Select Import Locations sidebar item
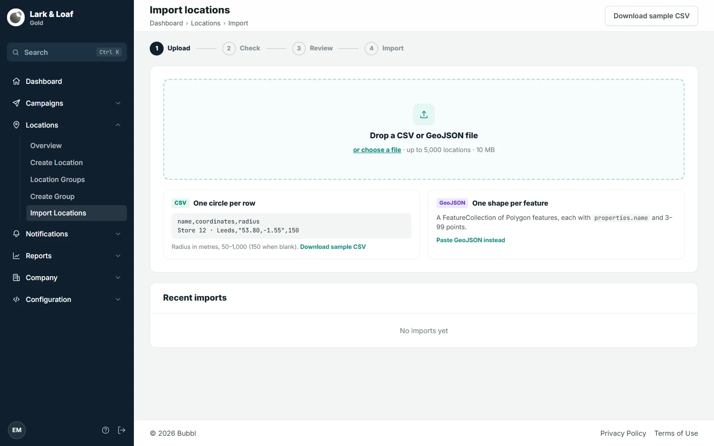The height and width of the screenshot is (446, 714). point(76,213)
